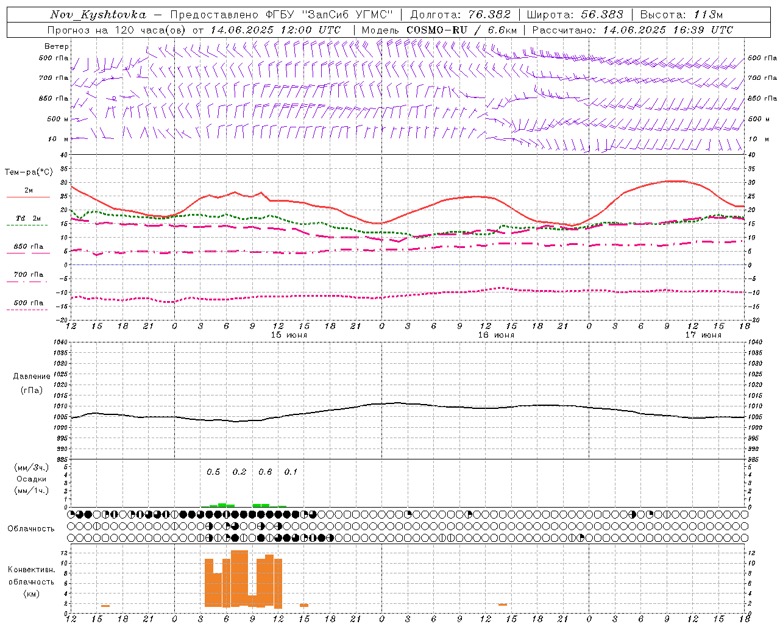Click the (мм/3ч.) unit label

(x=32, y=467)
